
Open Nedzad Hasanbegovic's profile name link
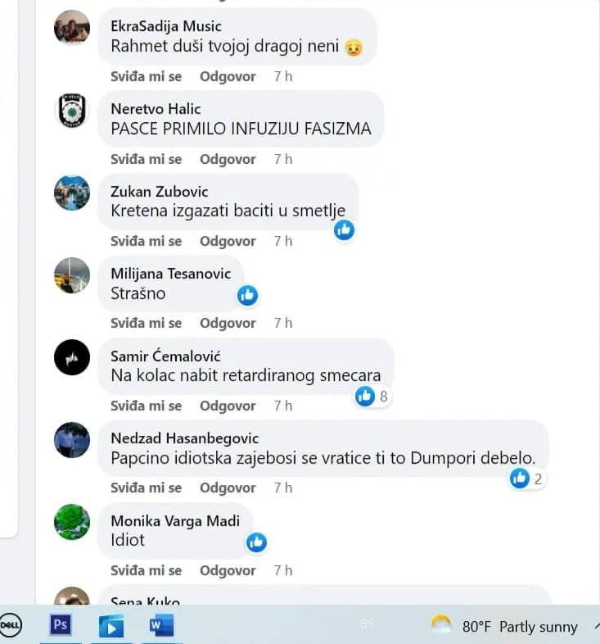(185, 438)
